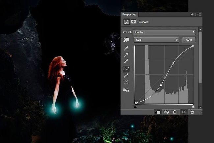Viewport: 214px width, 143px height.
Task: Delete the adjustment layer with trash icon
Action: pos(192,112)
